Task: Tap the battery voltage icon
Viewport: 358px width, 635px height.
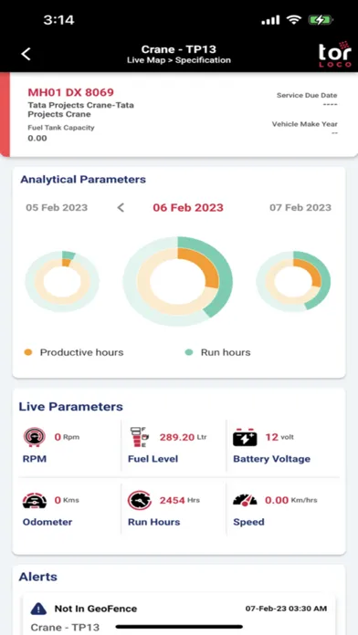Action: (245, 438)
